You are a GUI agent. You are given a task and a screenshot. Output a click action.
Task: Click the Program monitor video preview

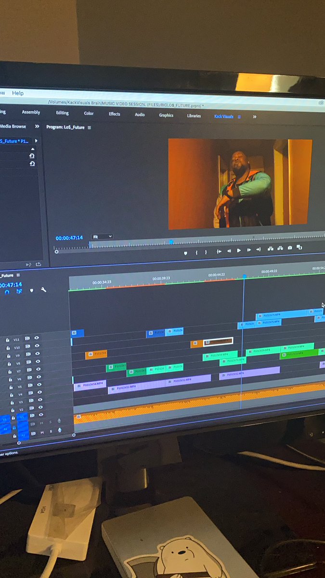point(240,184)
